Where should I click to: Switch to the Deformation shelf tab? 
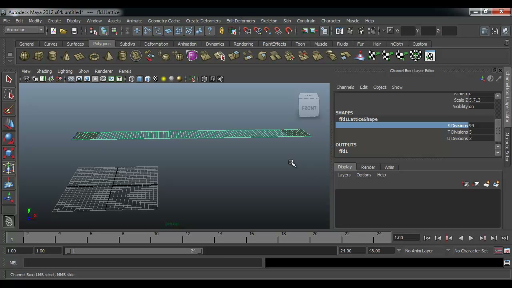(156, 44)
